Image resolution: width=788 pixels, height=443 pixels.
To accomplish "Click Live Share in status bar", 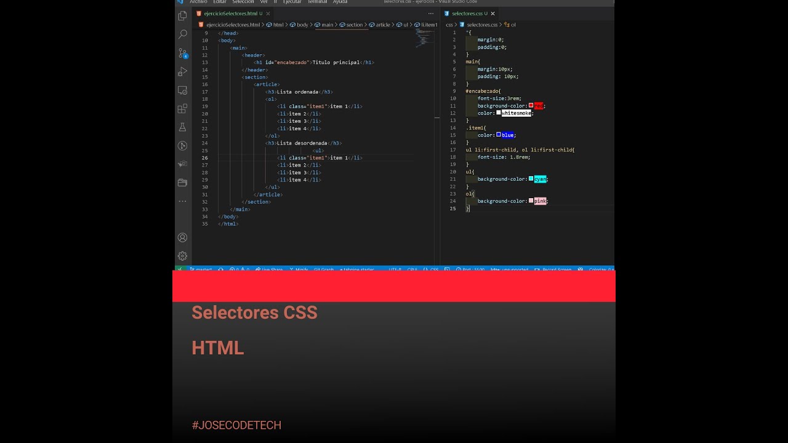I will click(270, 269).
